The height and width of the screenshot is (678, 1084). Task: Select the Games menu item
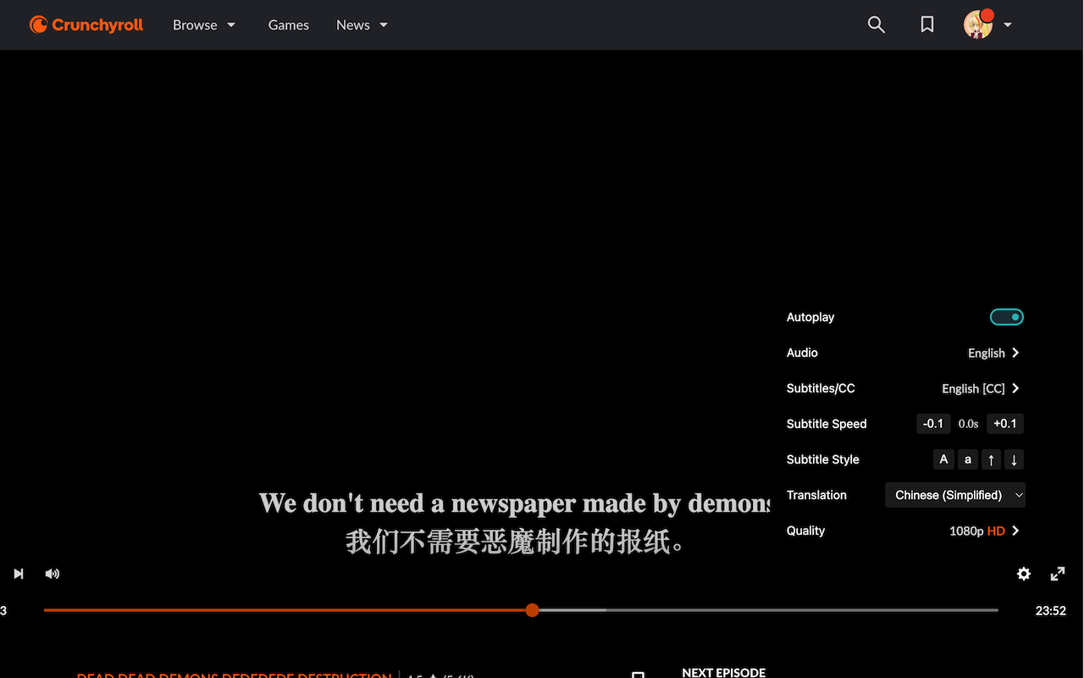click(288, 25)
